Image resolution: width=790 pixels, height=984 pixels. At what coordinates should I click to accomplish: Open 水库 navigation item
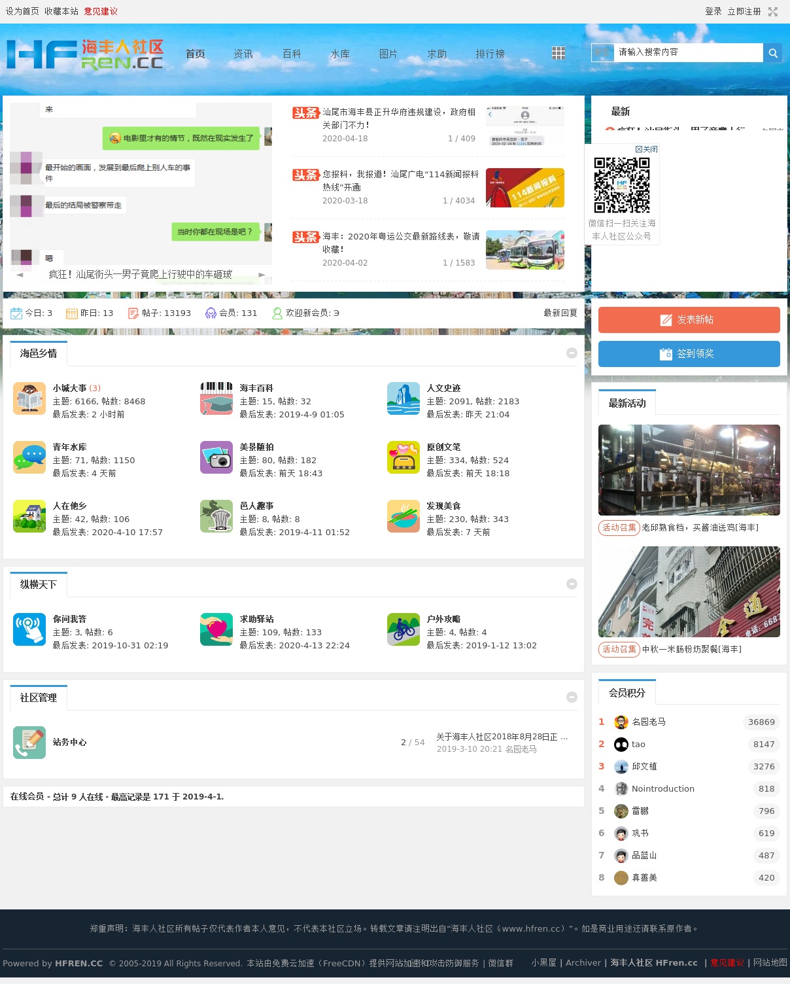pyautogui.click(x=340, y=54)
